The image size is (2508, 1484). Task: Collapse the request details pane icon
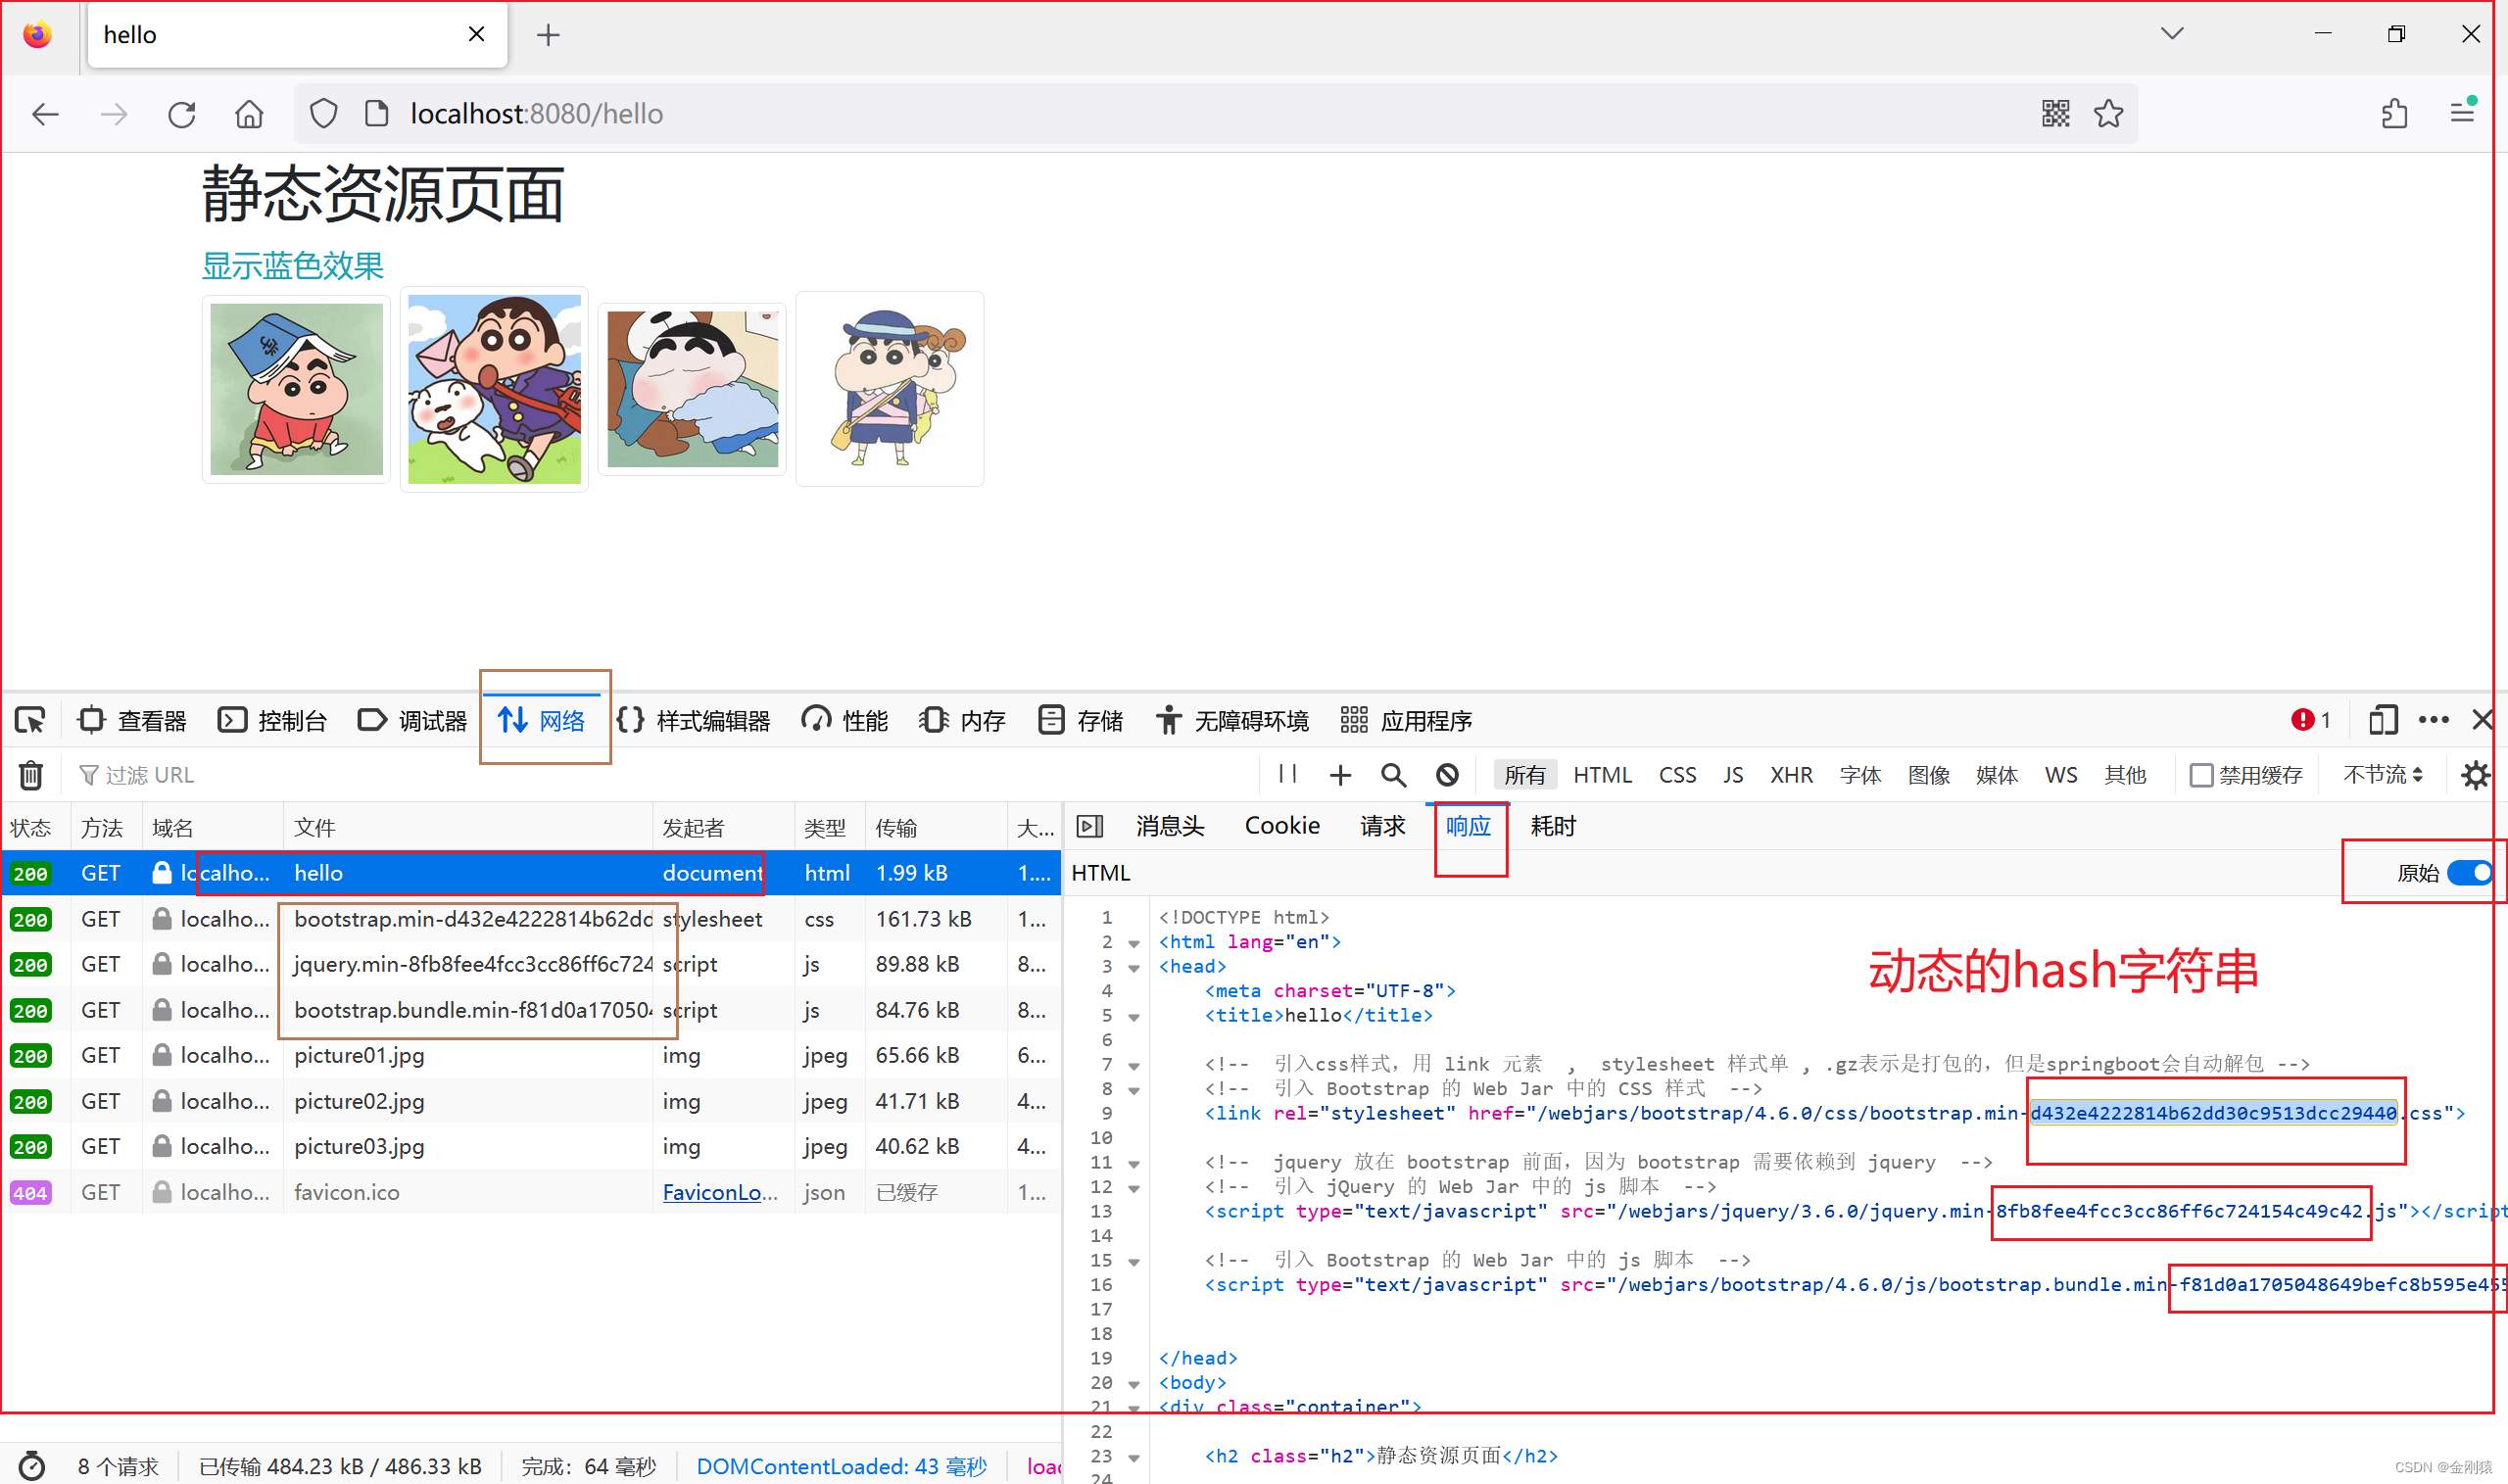1089,826
